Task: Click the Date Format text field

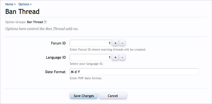Action: [134, 72]
